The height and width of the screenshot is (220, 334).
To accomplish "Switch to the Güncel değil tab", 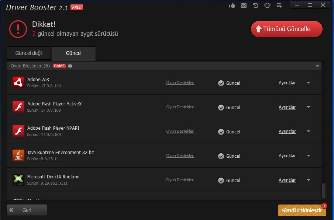I will [29, 53].
